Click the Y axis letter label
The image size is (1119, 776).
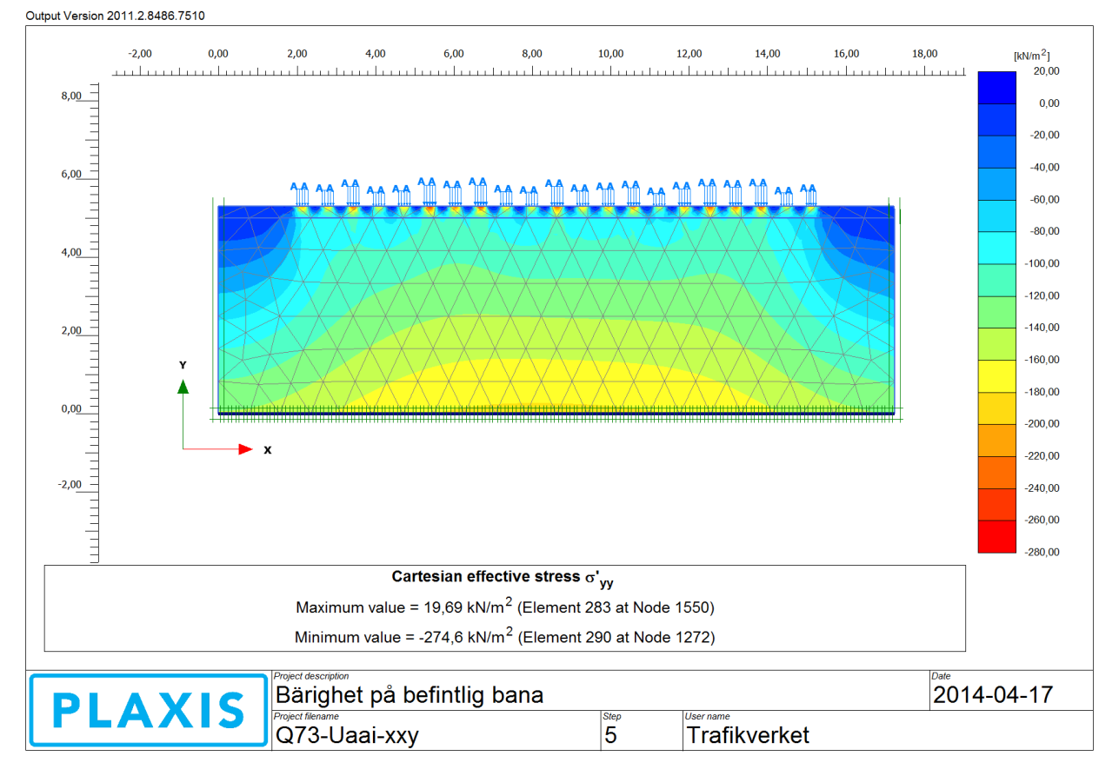[x=183, y=366]
